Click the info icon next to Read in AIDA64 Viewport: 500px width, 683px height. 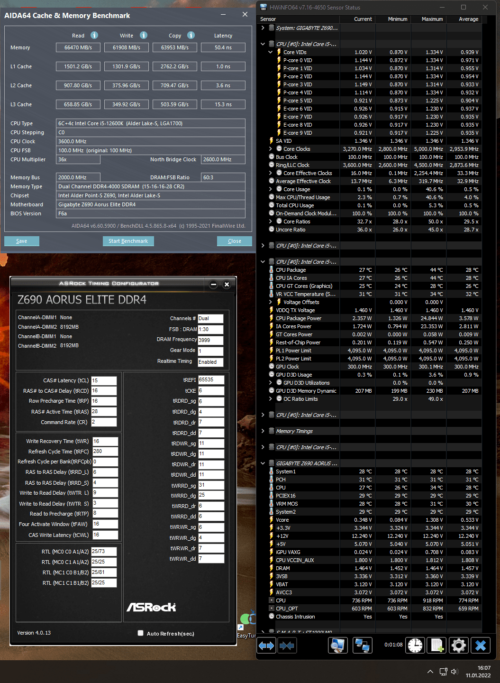pyautogui.click(x=94, y=35)
